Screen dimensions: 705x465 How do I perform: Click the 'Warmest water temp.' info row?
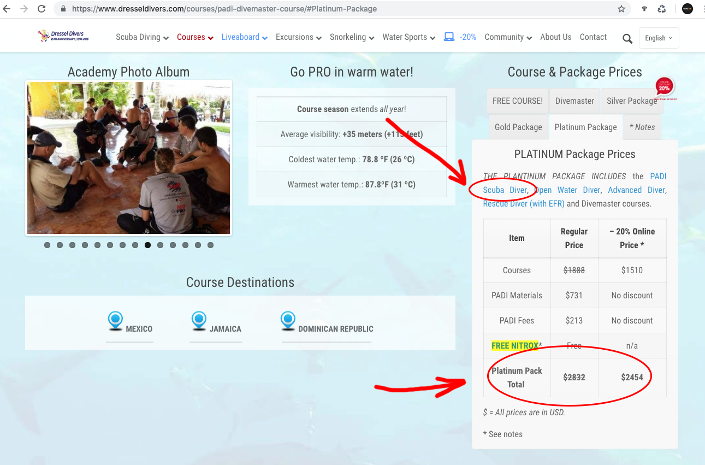tap(352, 185)
